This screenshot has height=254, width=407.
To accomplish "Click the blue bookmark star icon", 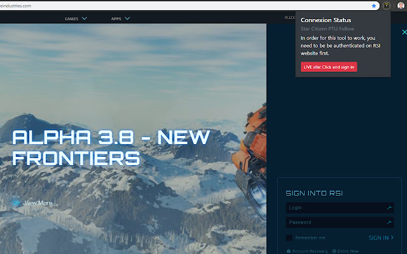I will click(x=374, y=6).
